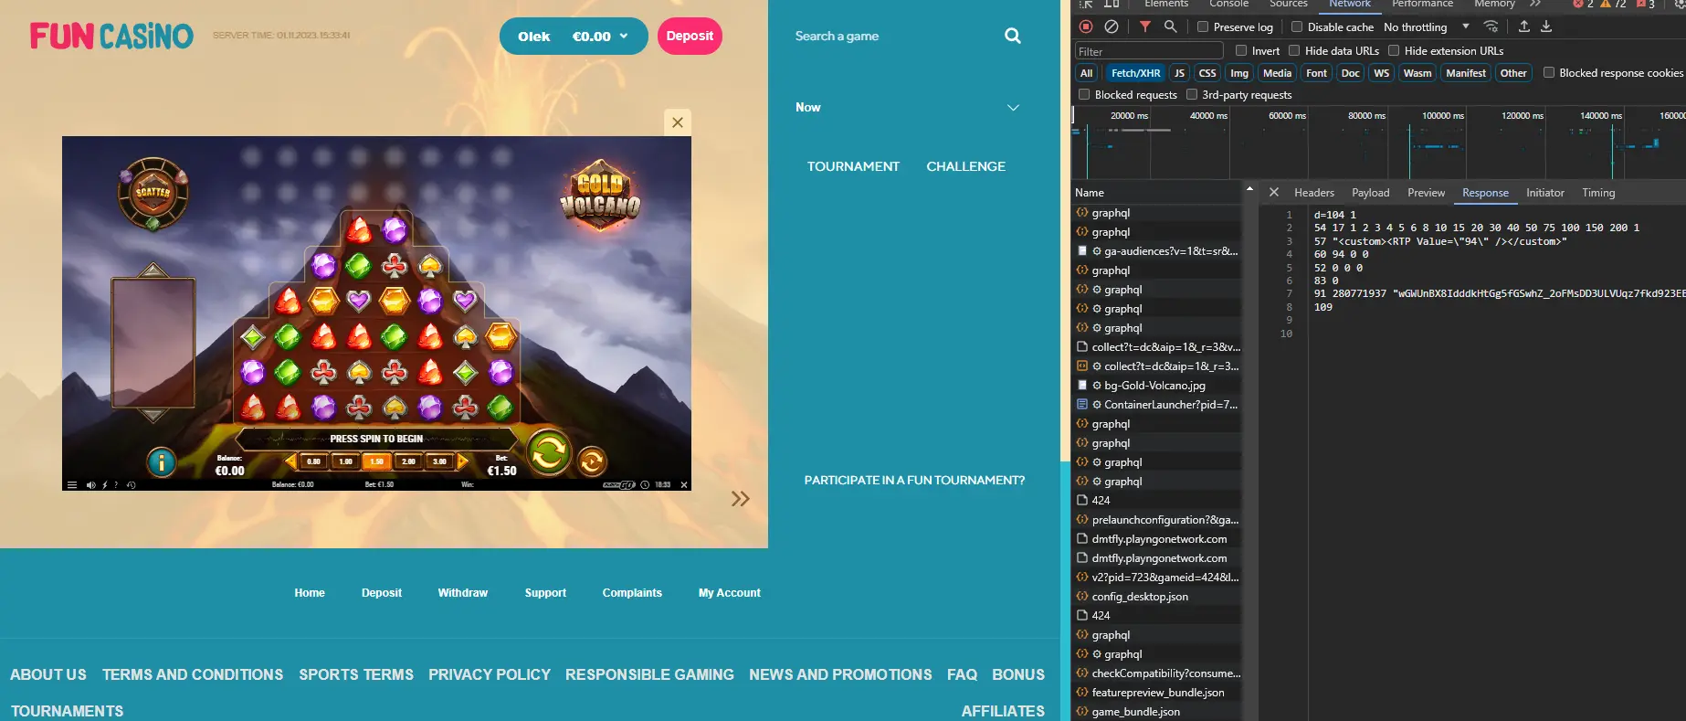The image size is (1686, 721).
Task: Check Hide extension URLs
Action: 1394,50
